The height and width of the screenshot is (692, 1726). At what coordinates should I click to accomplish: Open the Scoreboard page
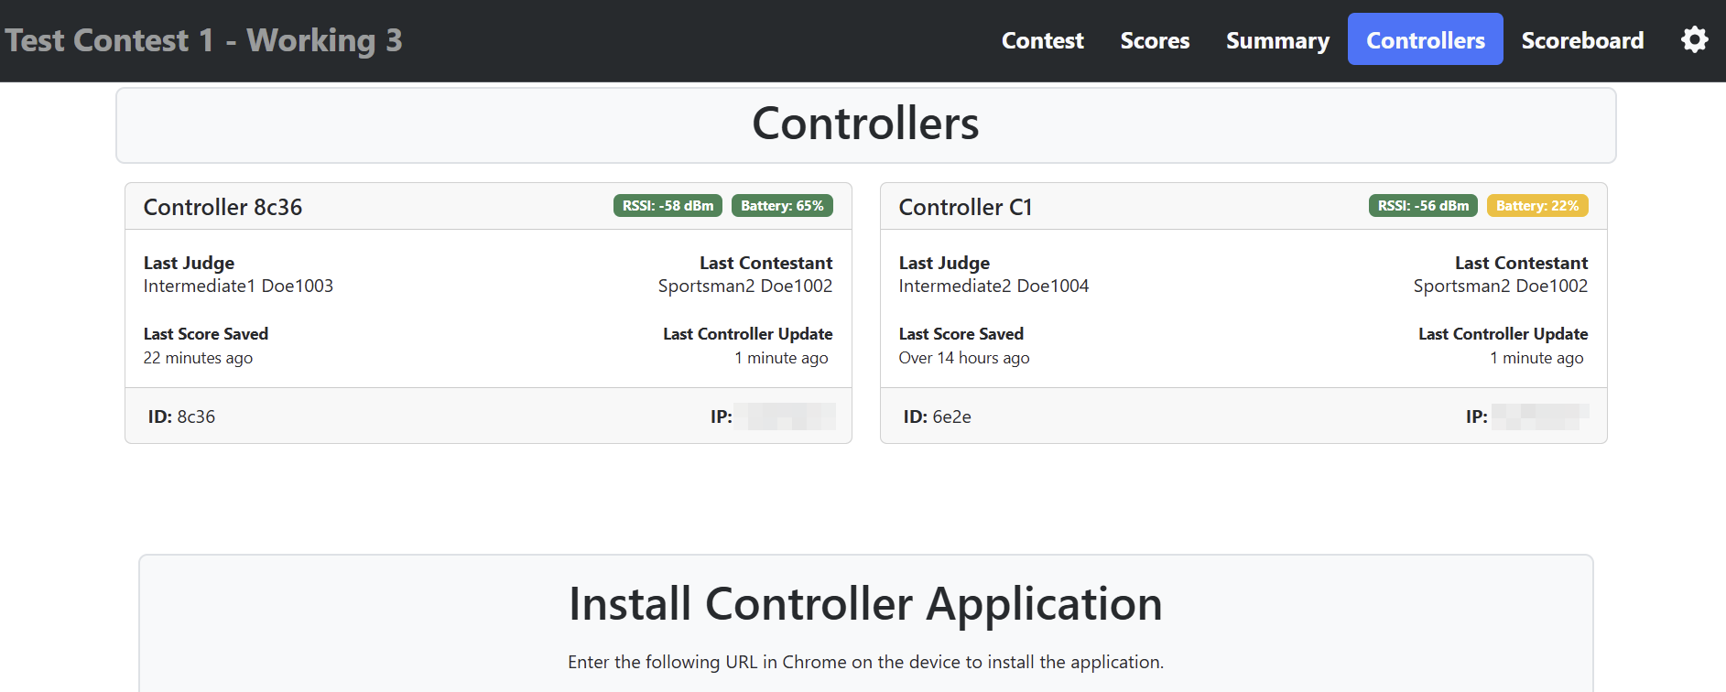coord(1582,40)
